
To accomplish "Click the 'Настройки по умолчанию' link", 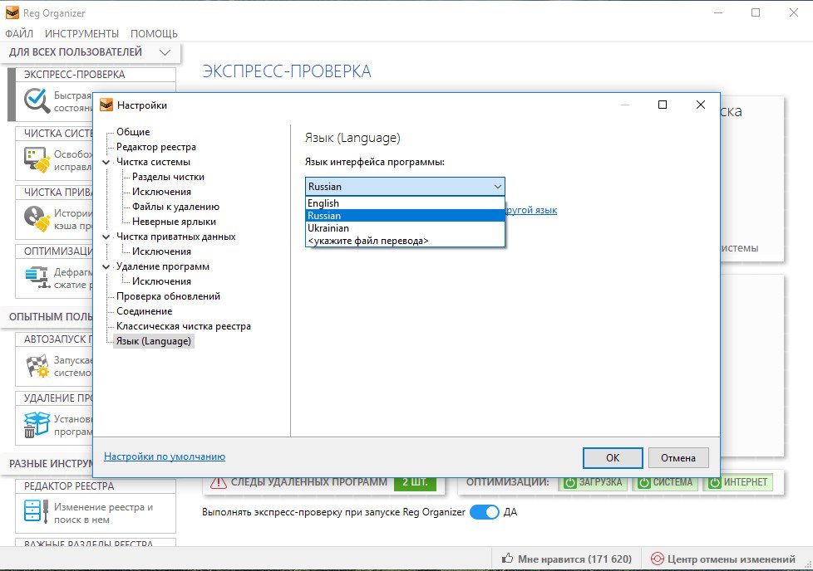I will [165, 456].
